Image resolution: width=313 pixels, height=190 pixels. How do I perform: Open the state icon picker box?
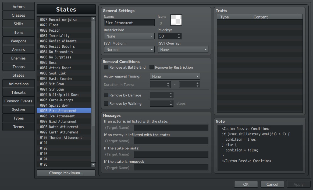coord(176,20)
